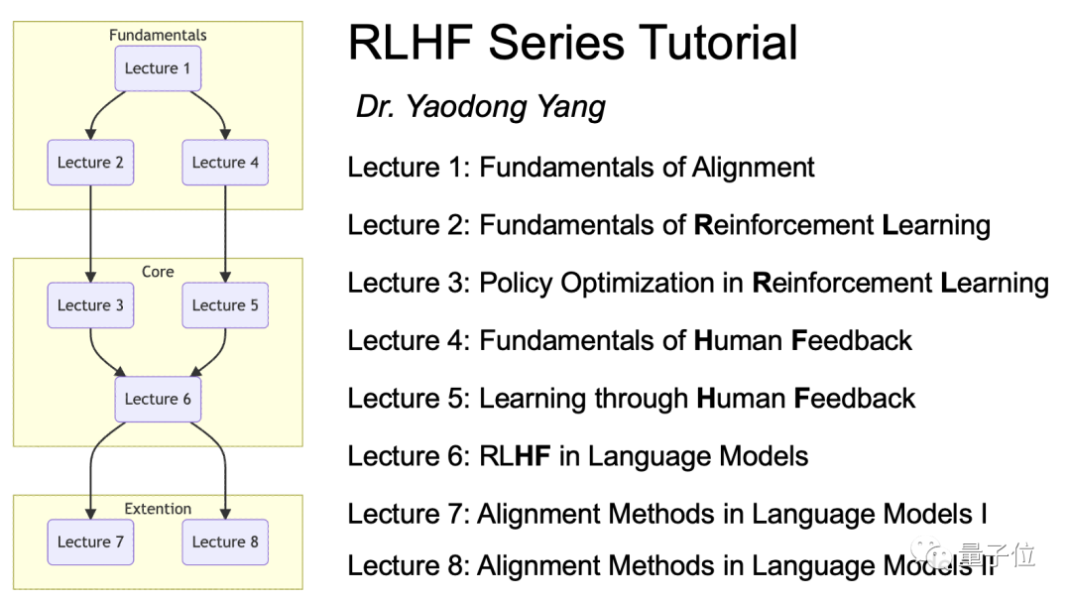Screen dimensions: 1071x602
Task: Click the Lecture 1 node in diagram
Action: point(158,68)
